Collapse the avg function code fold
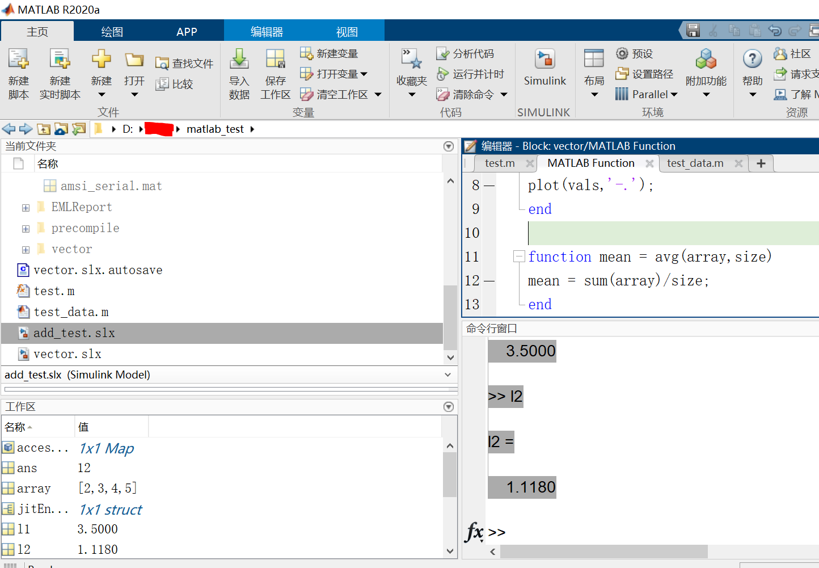The height and width of the screenshot is (568, 819). [518, 256]
